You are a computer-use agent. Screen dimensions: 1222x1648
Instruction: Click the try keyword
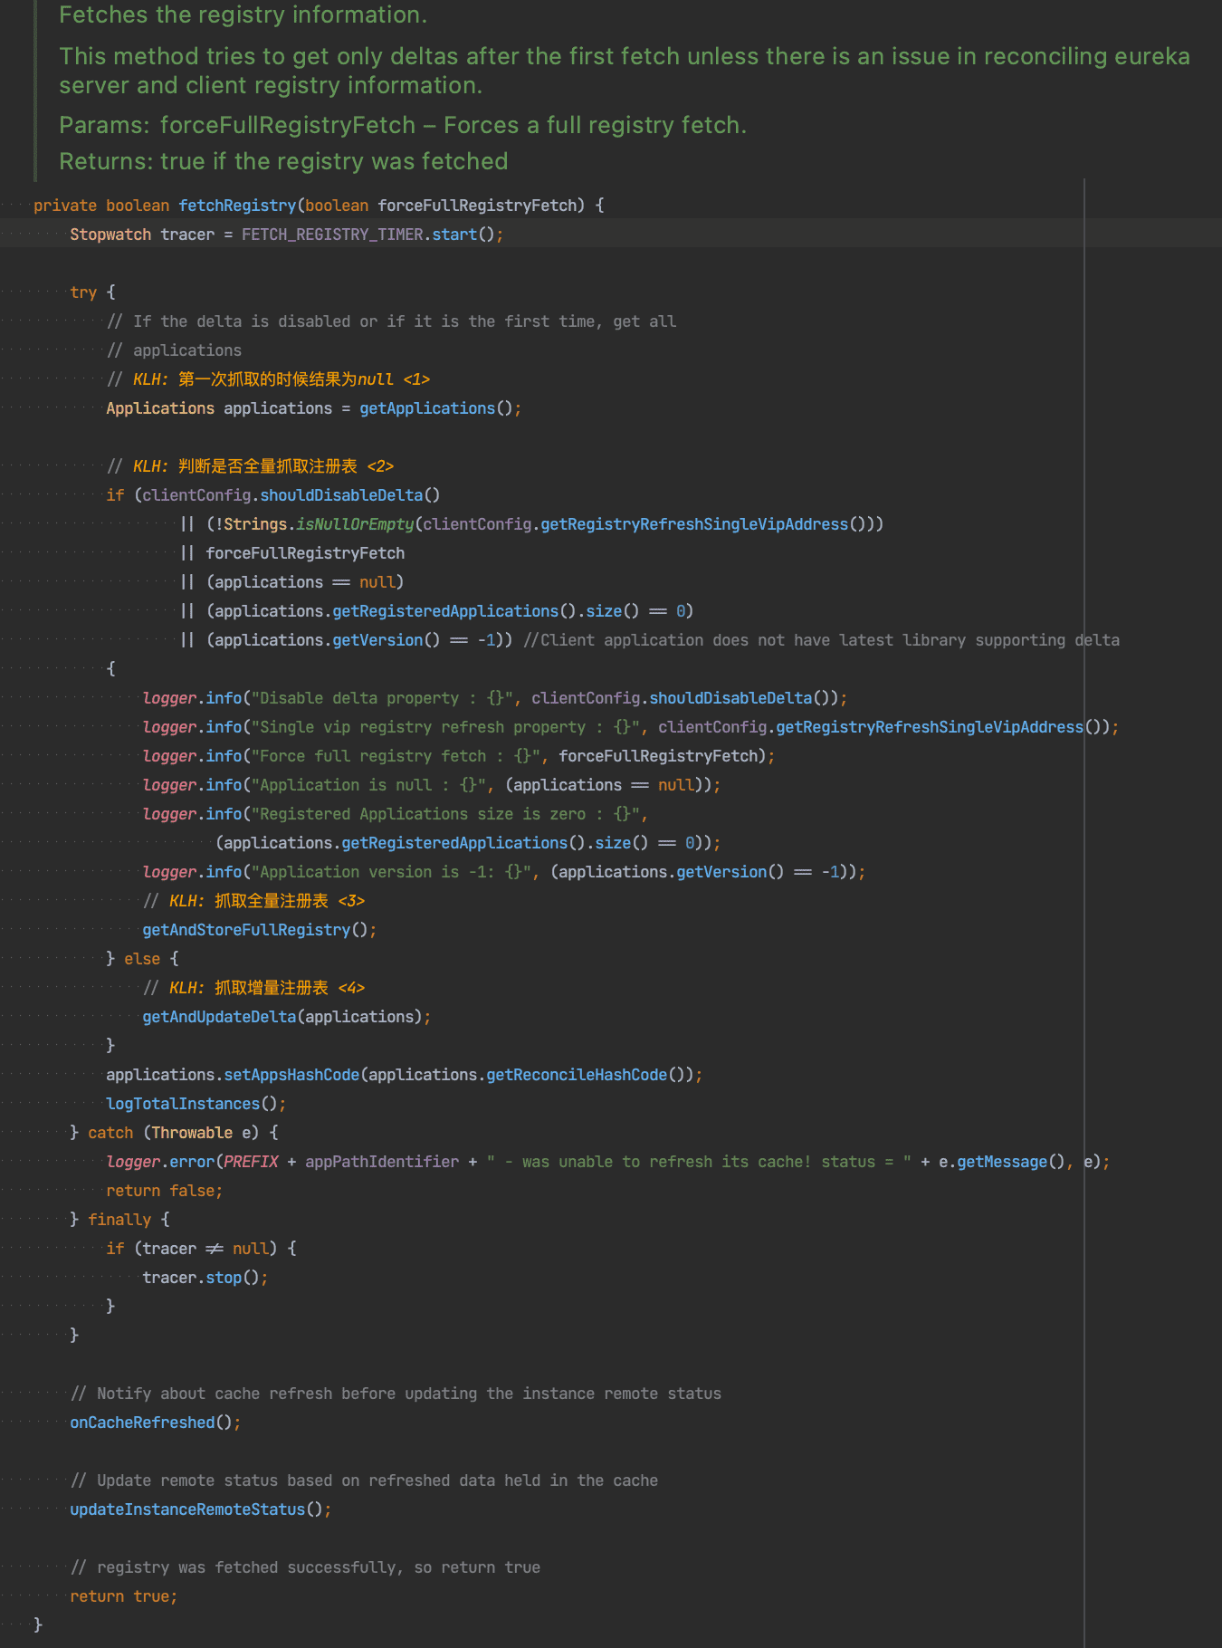(x=83, y=292)
